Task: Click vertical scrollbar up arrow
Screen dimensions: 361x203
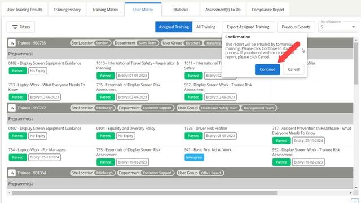Action: (x=356, y=40)
